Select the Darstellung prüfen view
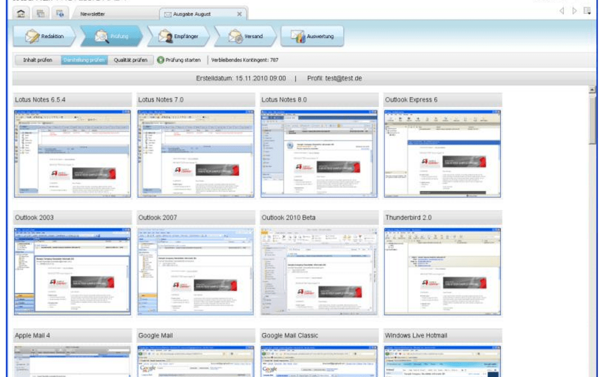The width and height of the screenshot is (603, 377). click(84, 60)
